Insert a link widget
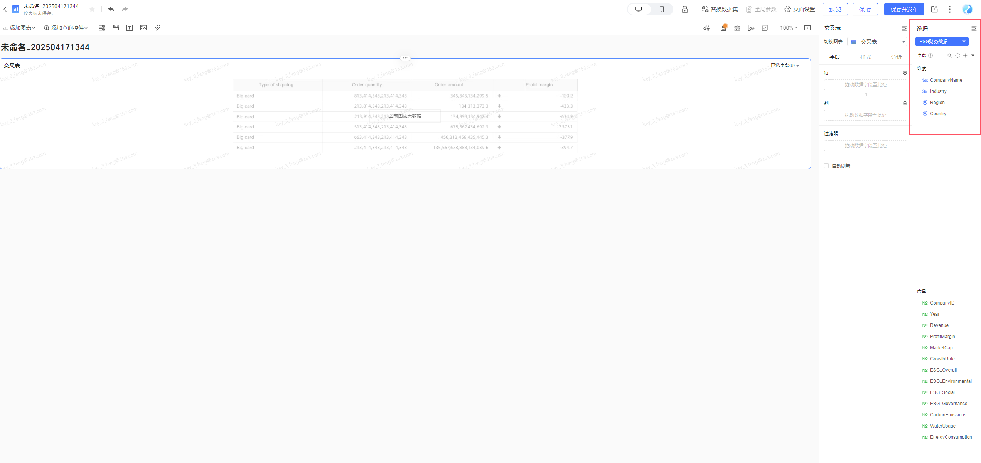This screenshot has width=981, height=463. [x=157, y=28]
